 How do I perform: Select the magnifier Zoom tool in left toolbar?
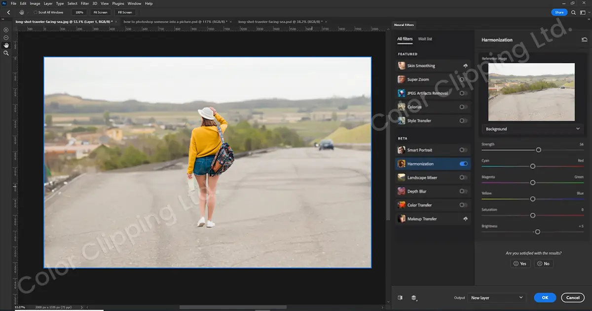(x=6, y=53)
